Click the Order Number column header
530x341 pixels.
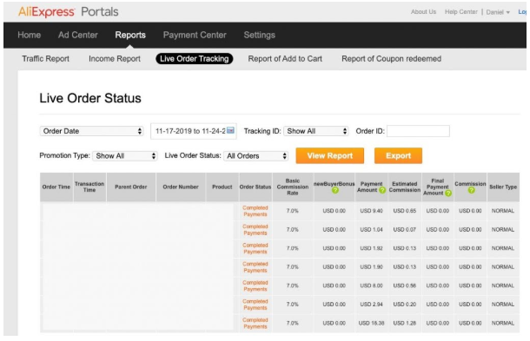click(181, 187)
